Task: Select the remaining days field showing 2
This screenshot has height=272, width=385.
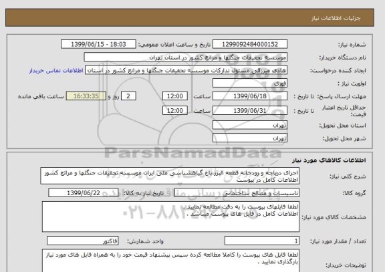Action: [x=128, y=96]
